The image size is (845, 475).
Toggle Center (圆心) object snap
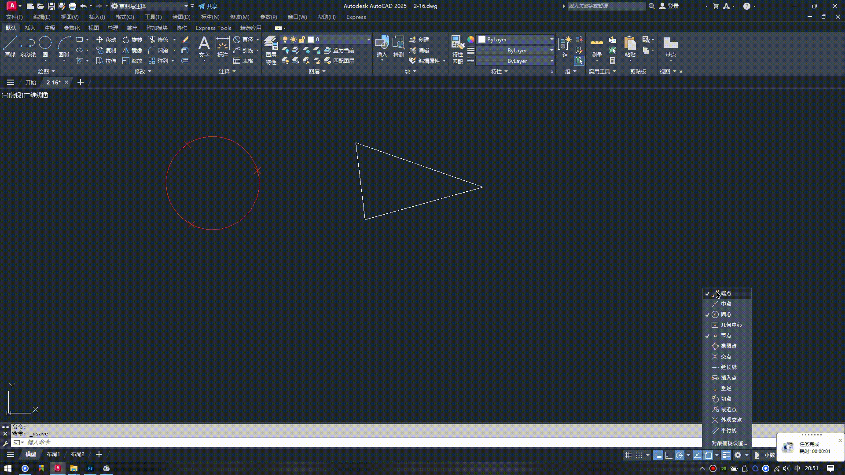[727, 314]
